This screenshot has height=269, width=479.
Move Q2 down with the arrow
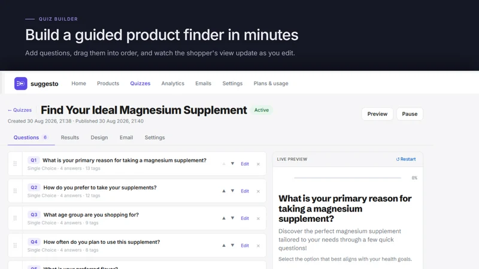232,191
